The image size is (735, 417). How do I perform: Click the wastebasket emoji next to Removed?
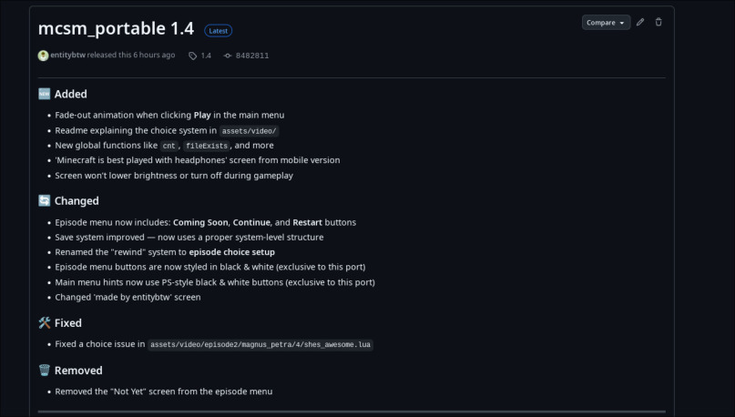pos(45,371)
